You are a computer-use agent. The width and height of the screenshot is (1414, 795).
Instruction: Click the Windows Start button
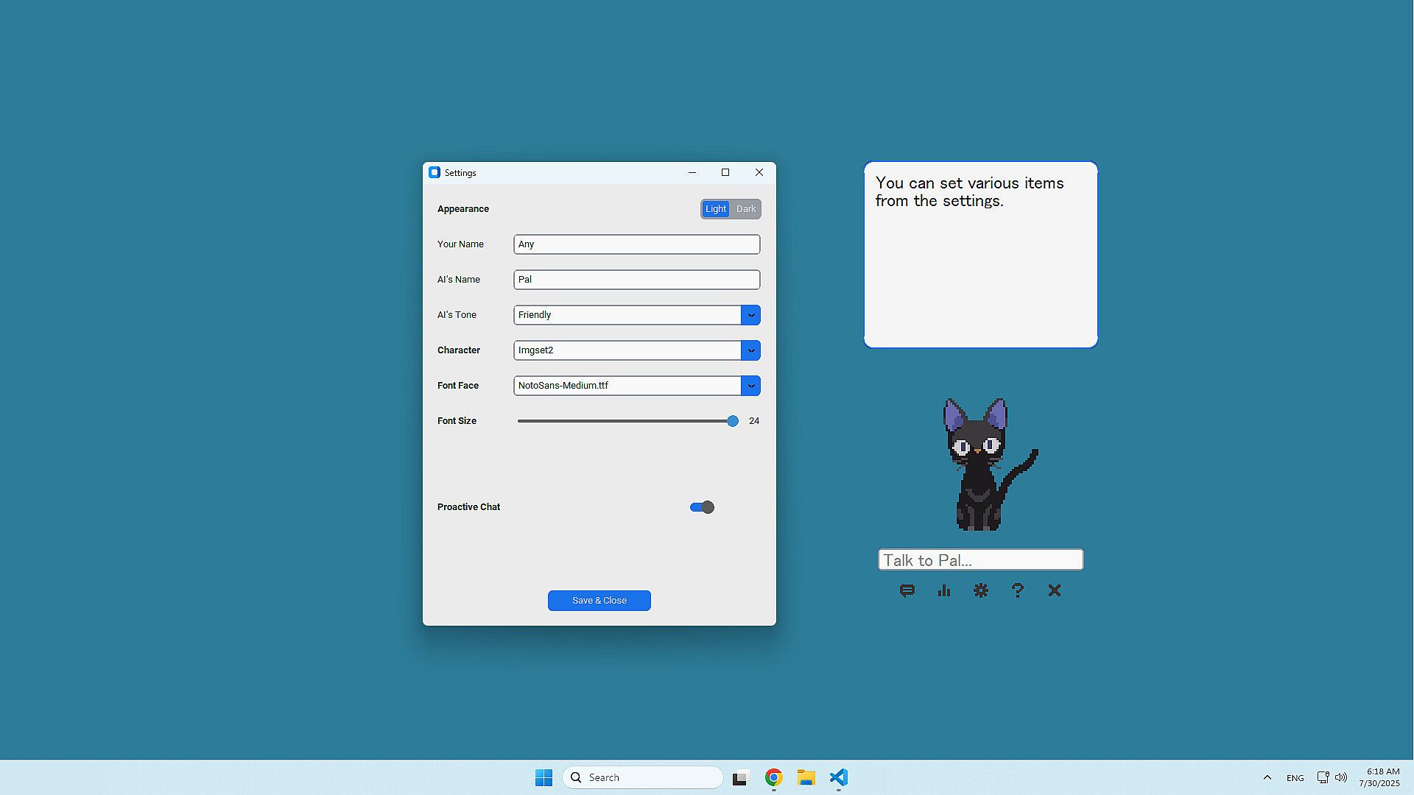[544, 777]
